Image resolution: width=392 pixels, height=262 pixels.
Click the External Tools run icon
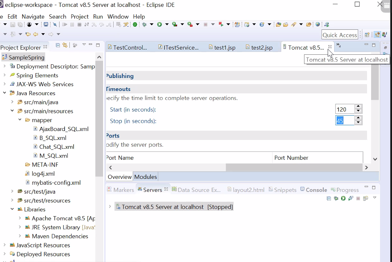[190, 25]
